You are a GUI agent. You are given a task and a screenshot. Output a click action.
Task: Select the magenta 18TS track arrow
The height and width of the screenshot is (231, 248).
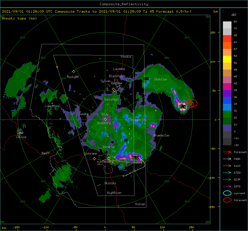point(227,186)
